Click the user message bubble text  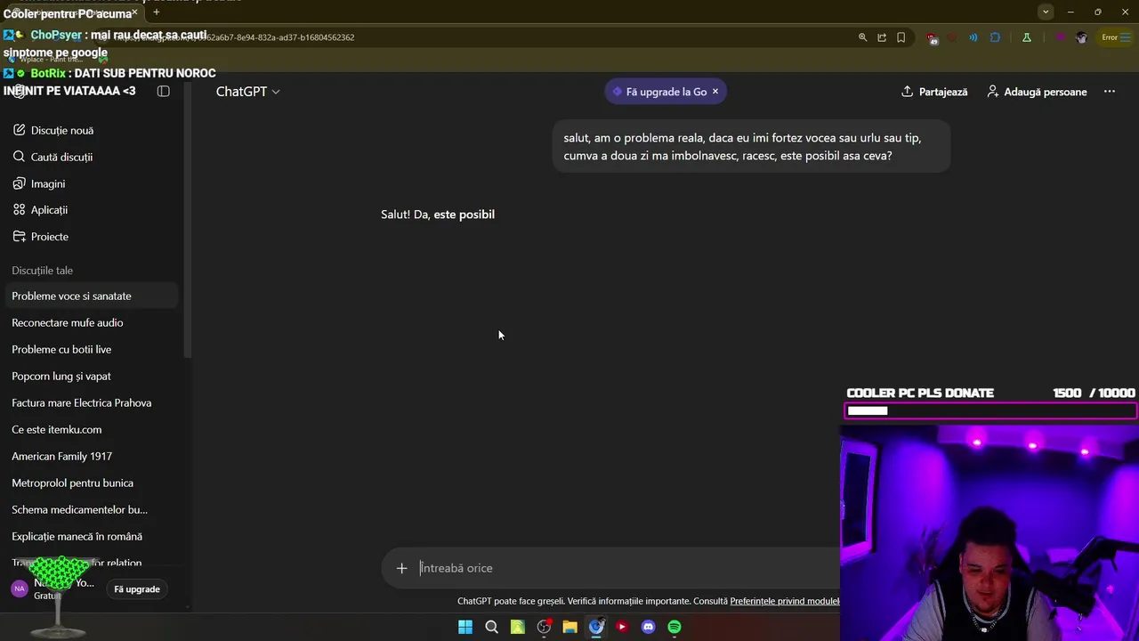coord(742,147)
